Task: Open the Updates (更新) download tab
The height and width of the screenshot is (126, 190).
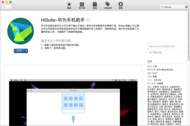Action: pyautogui.click(x=121, y=5)
